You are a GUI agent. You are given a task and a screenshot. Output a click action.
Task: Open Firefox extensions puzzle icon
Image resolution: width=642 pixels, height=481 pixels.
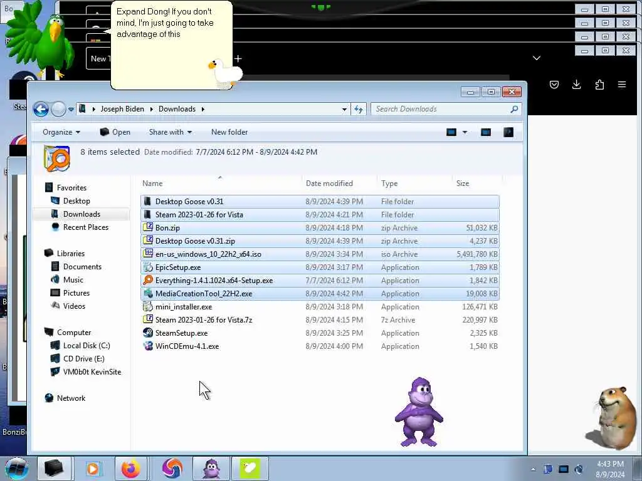coord(599,85)
